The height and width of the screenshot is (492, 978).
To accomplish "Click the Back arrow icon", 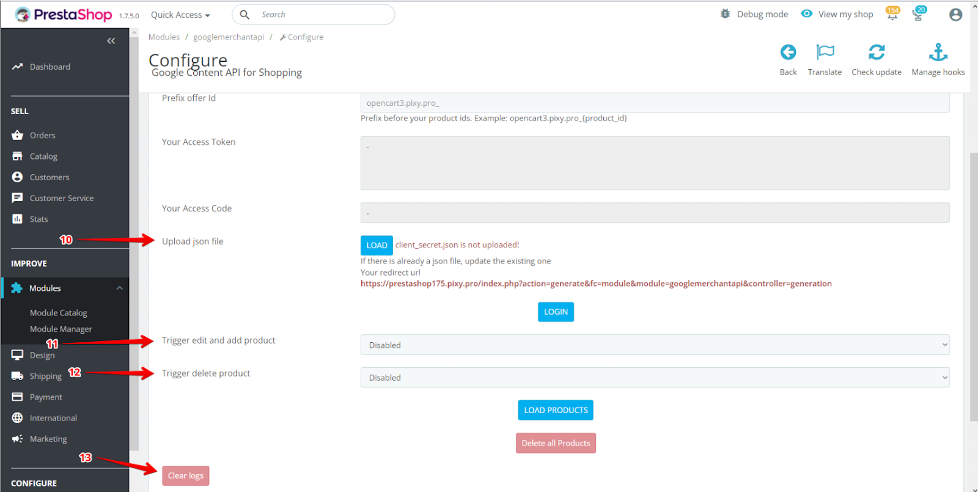I will click(x=788, y=52).
